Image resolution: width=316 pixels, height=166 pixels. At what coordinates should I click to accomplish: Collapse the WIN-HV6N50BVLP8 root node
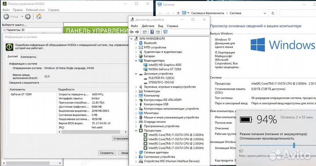click(x=132, y=39)
